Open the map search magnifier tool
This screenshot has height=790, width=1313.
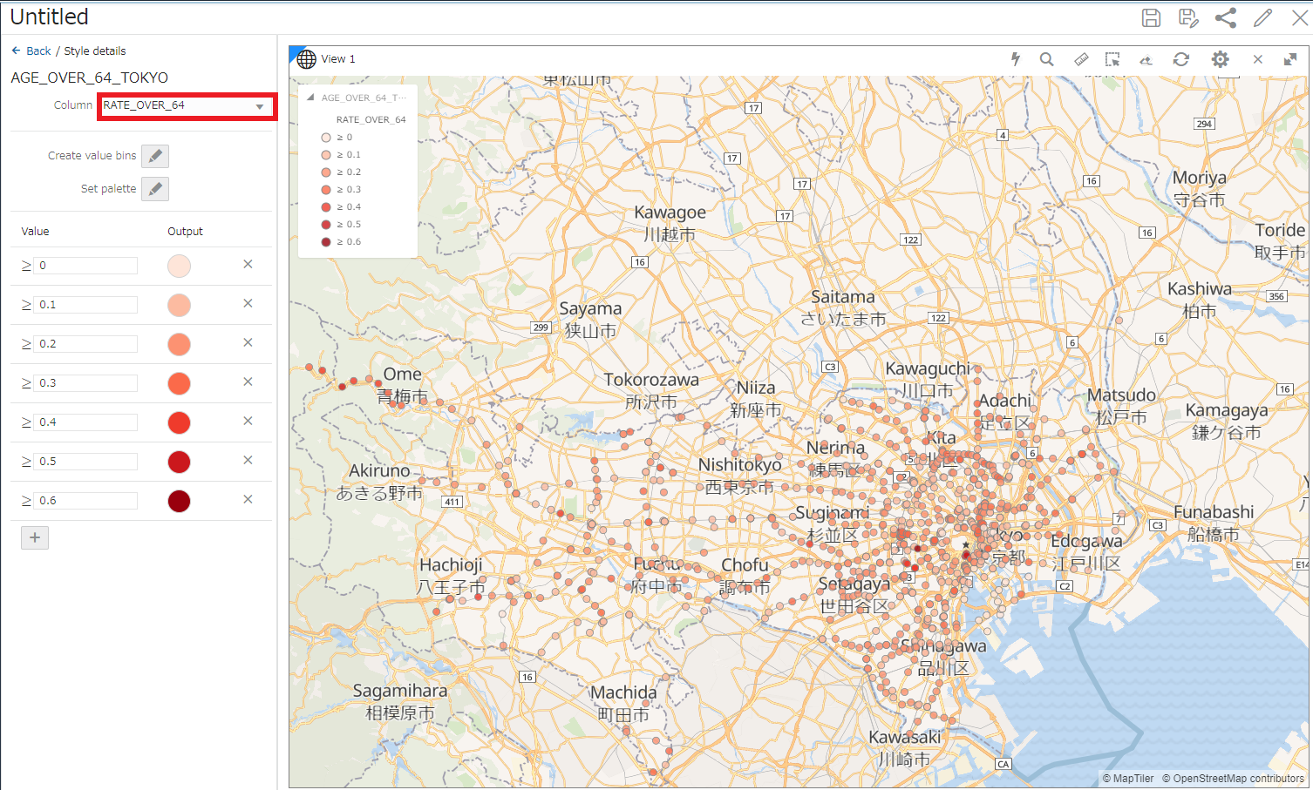point(1046,59)
